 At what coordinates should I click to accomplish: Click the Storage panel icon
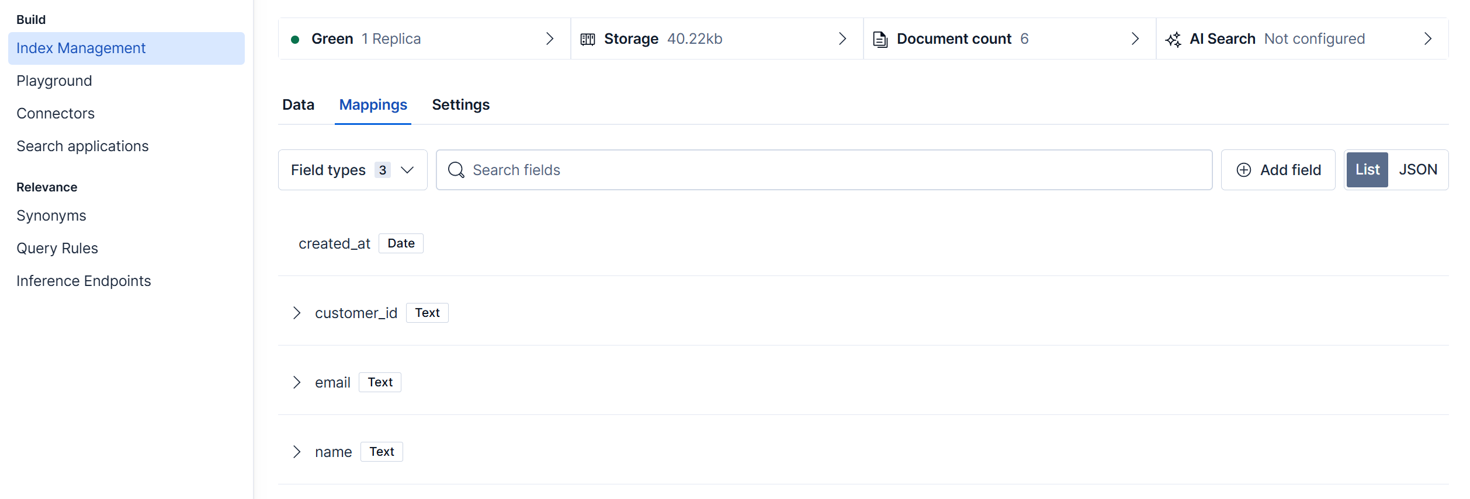pos(588,39)
